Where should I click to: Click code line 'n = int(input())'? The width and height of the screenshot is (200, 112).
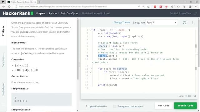point(110,33)
